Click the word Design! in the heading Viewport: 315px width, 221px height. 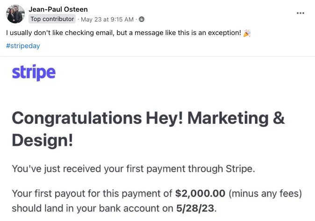pyautogui.click(x=43, y=140)
